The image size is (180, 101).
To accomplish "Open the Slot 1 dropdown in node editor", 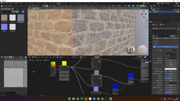I will tap(76, 57).
